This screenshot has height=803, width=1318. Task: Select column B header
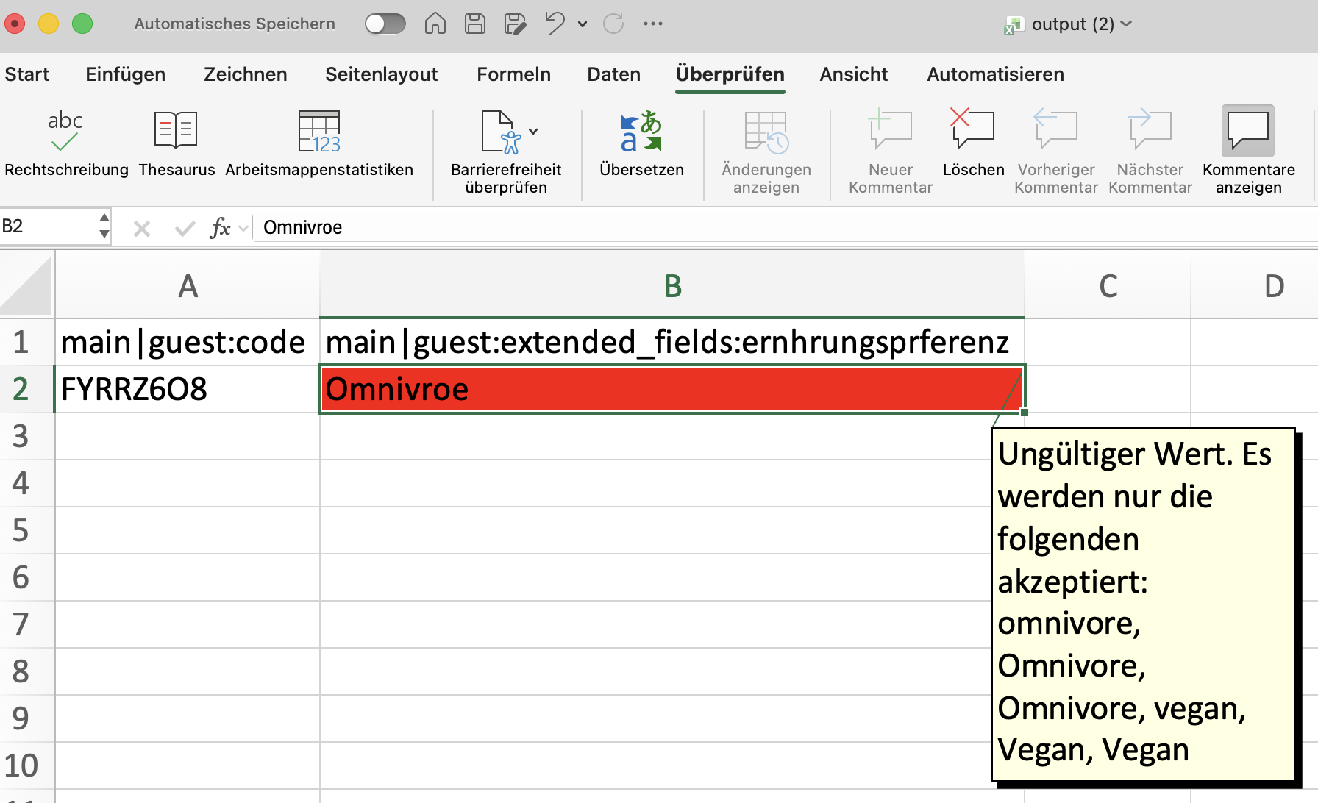672,286
